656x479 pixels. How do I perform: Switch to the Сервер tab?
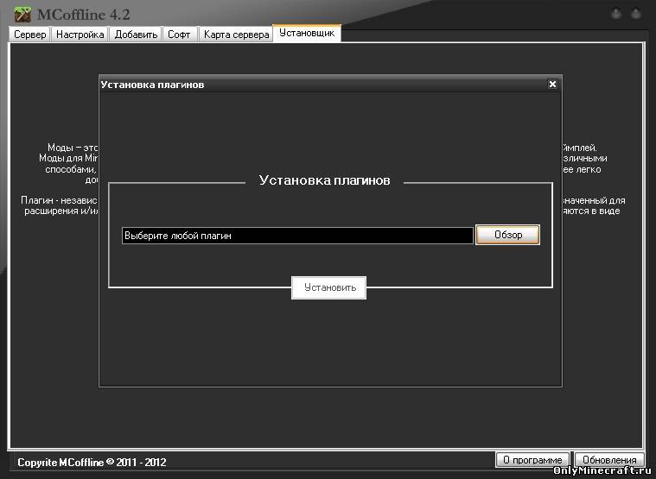click(x=30, y=35)
